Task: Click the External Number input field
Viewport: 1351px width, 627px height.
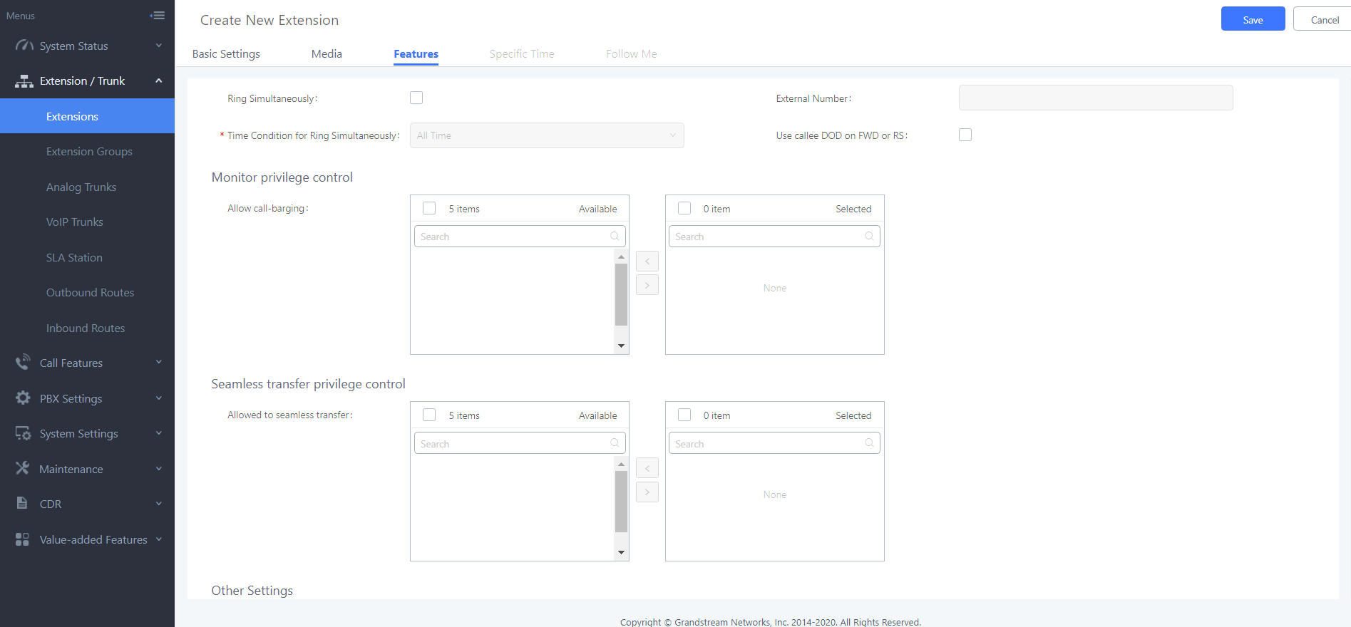Action: 1095,98
